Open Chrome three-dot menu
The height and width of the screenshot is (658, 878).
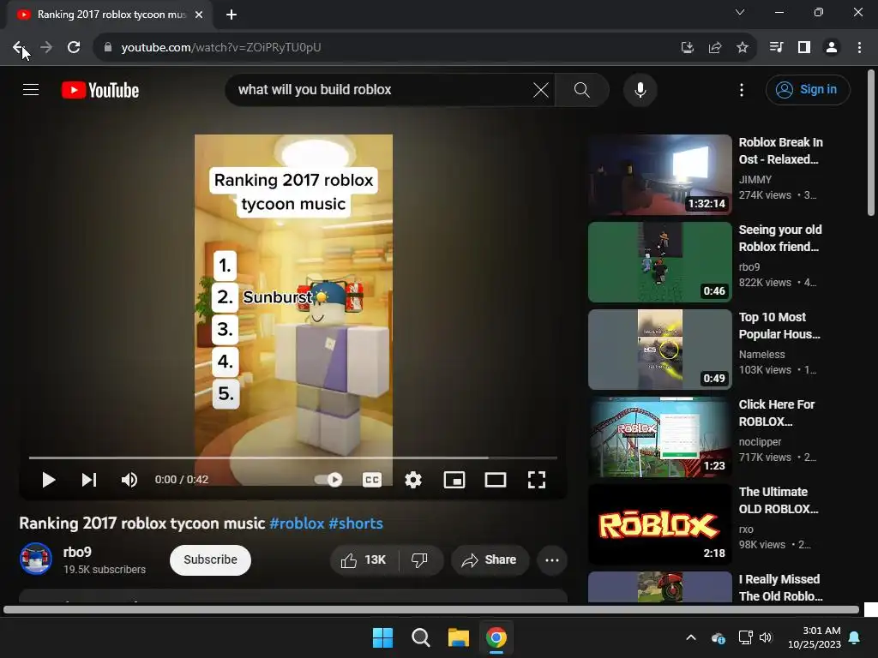(x=859, y=47)
